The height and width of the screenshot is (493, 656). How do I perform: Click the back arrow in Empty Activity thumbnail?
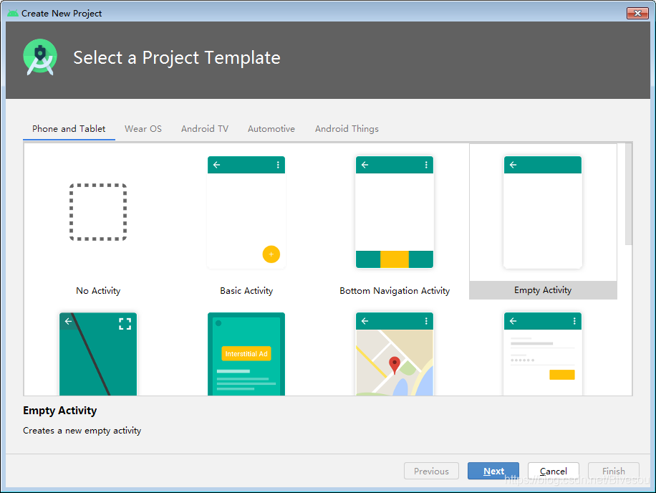(513, 165)
